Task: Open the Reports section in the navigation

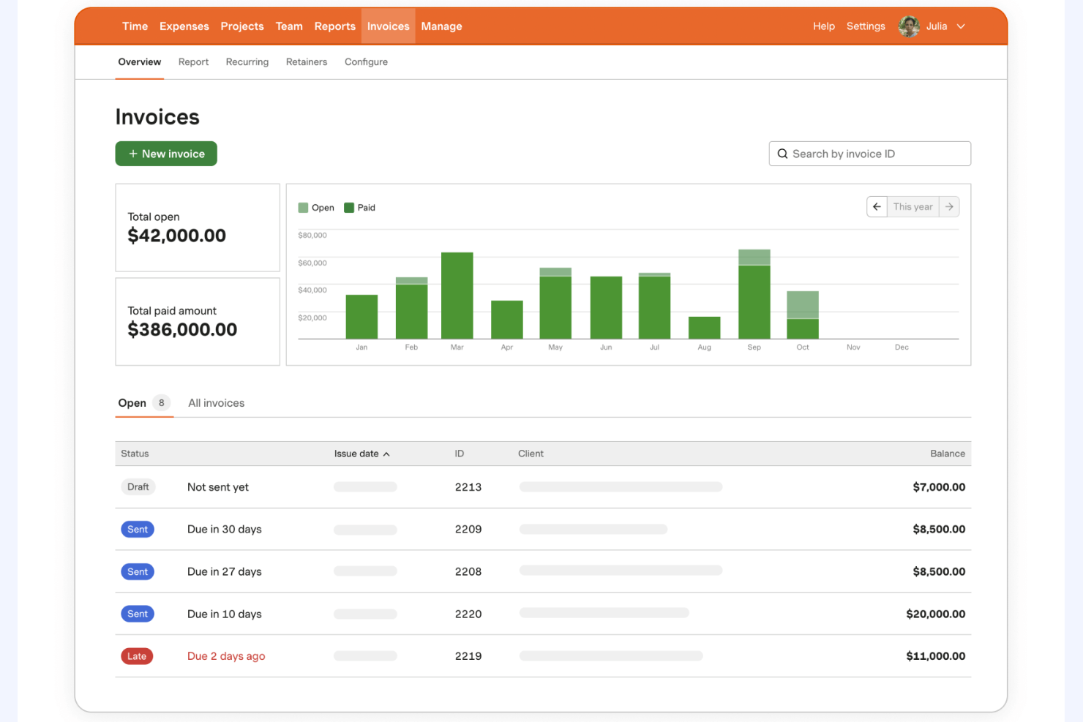Action: (x=334, y=26)
